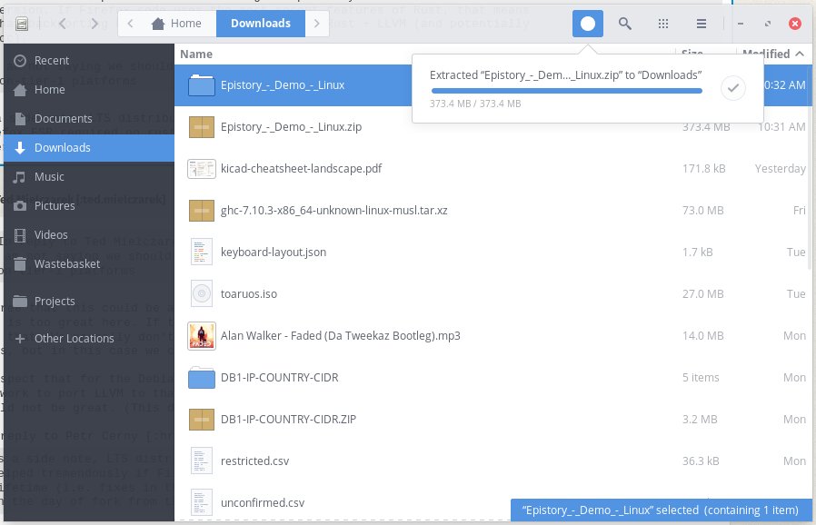Select the DB1-IP-COUNTRY-CIDR.ZIP archive icon

pyautogui.click(x=202, y=420)
